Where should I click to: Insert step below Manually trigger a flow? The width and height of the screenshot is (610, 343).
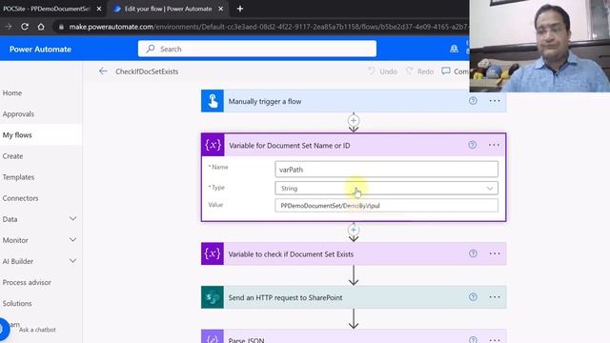click(354, 121)
